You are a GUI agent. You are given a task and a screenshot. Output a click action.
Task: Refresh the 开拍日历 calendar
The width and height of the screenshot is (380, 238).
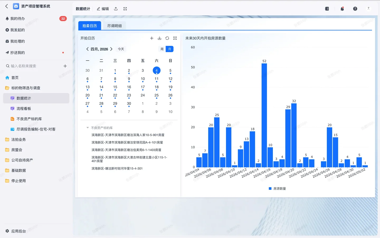pyautogui.click(x=167, y=38)
